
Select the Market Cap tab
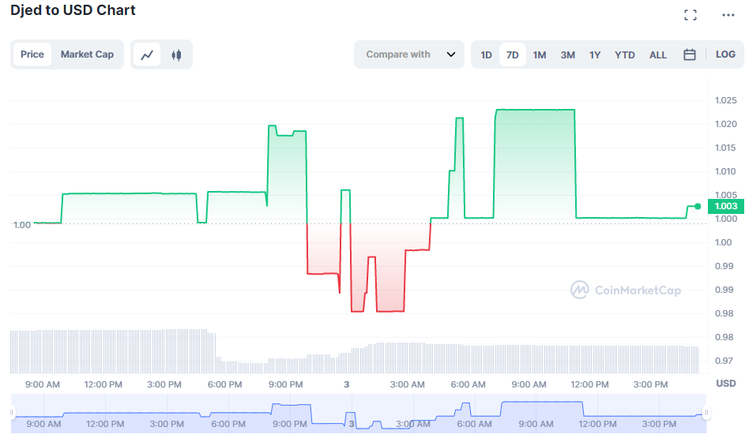(87, 54)
